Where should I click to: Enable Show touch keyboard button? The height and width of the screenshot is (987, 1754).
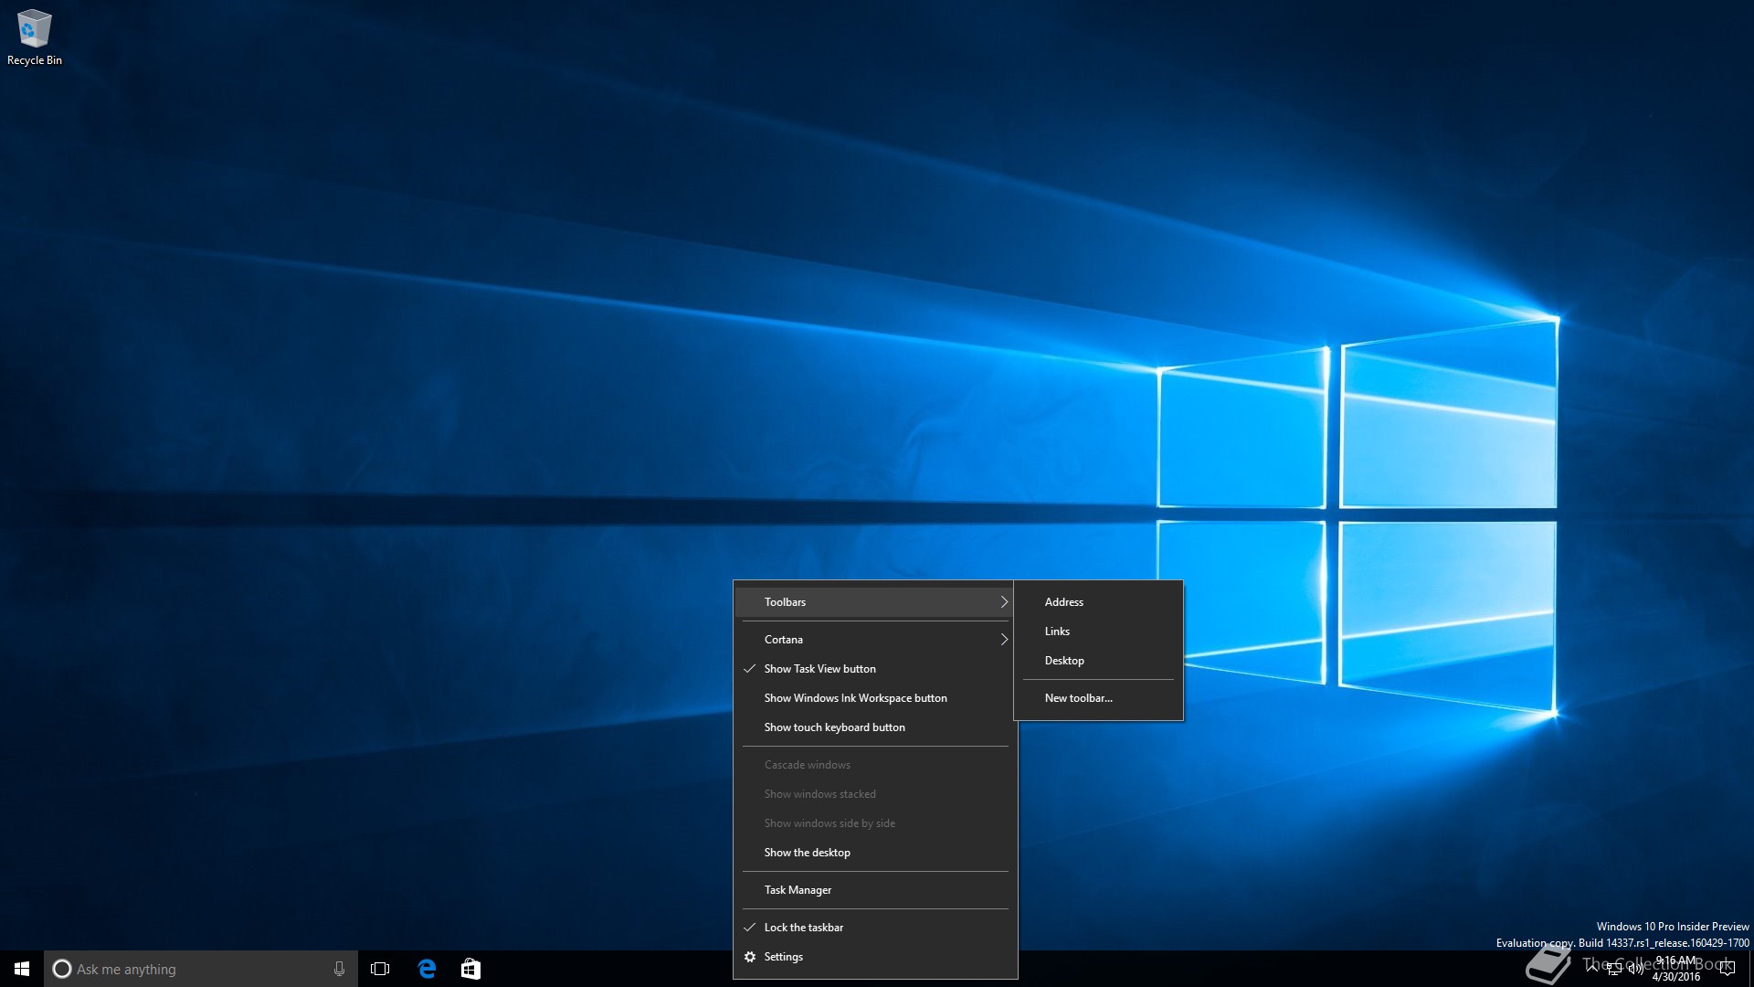tap(875, 727)
